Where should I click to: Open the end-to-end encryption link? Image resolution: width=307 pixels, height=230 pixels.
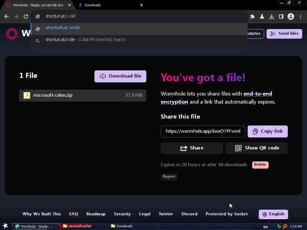coord(216,98)
